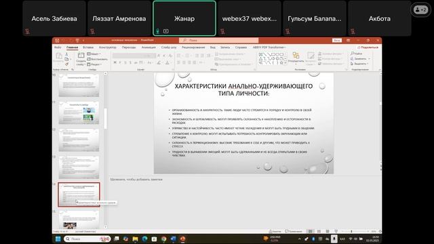Select the triangle shape in shapes gallery
This screenshot has width=434, height=244.
(260, 59)
